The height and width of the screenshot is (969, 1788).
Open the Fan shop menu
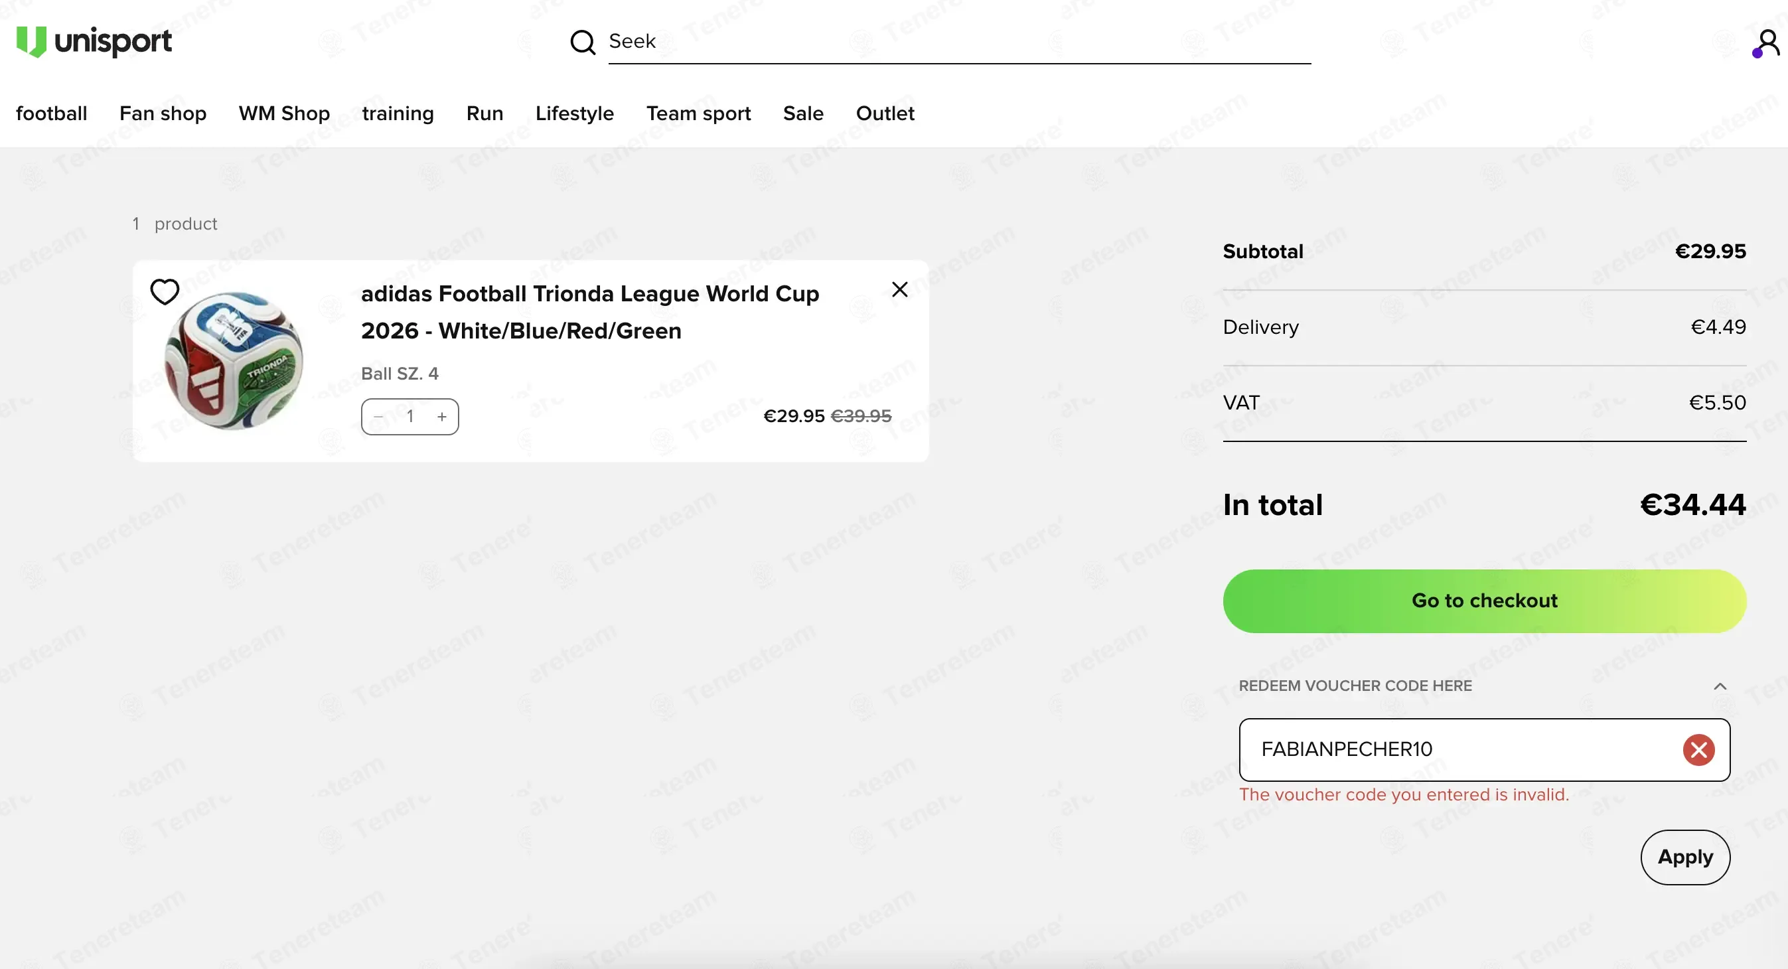click(163, 113)
